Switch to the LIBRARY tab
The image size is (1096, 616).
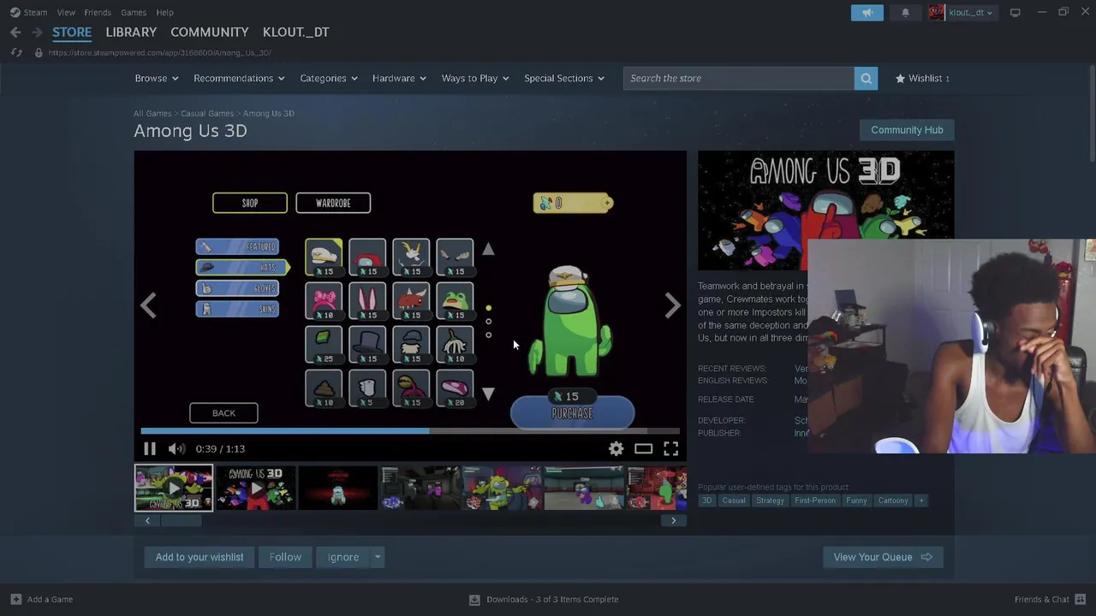point(131,32)
